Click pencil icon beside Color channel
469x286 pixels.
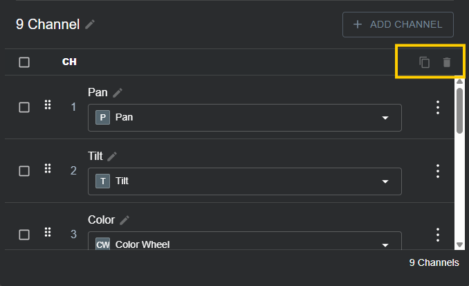125,220
